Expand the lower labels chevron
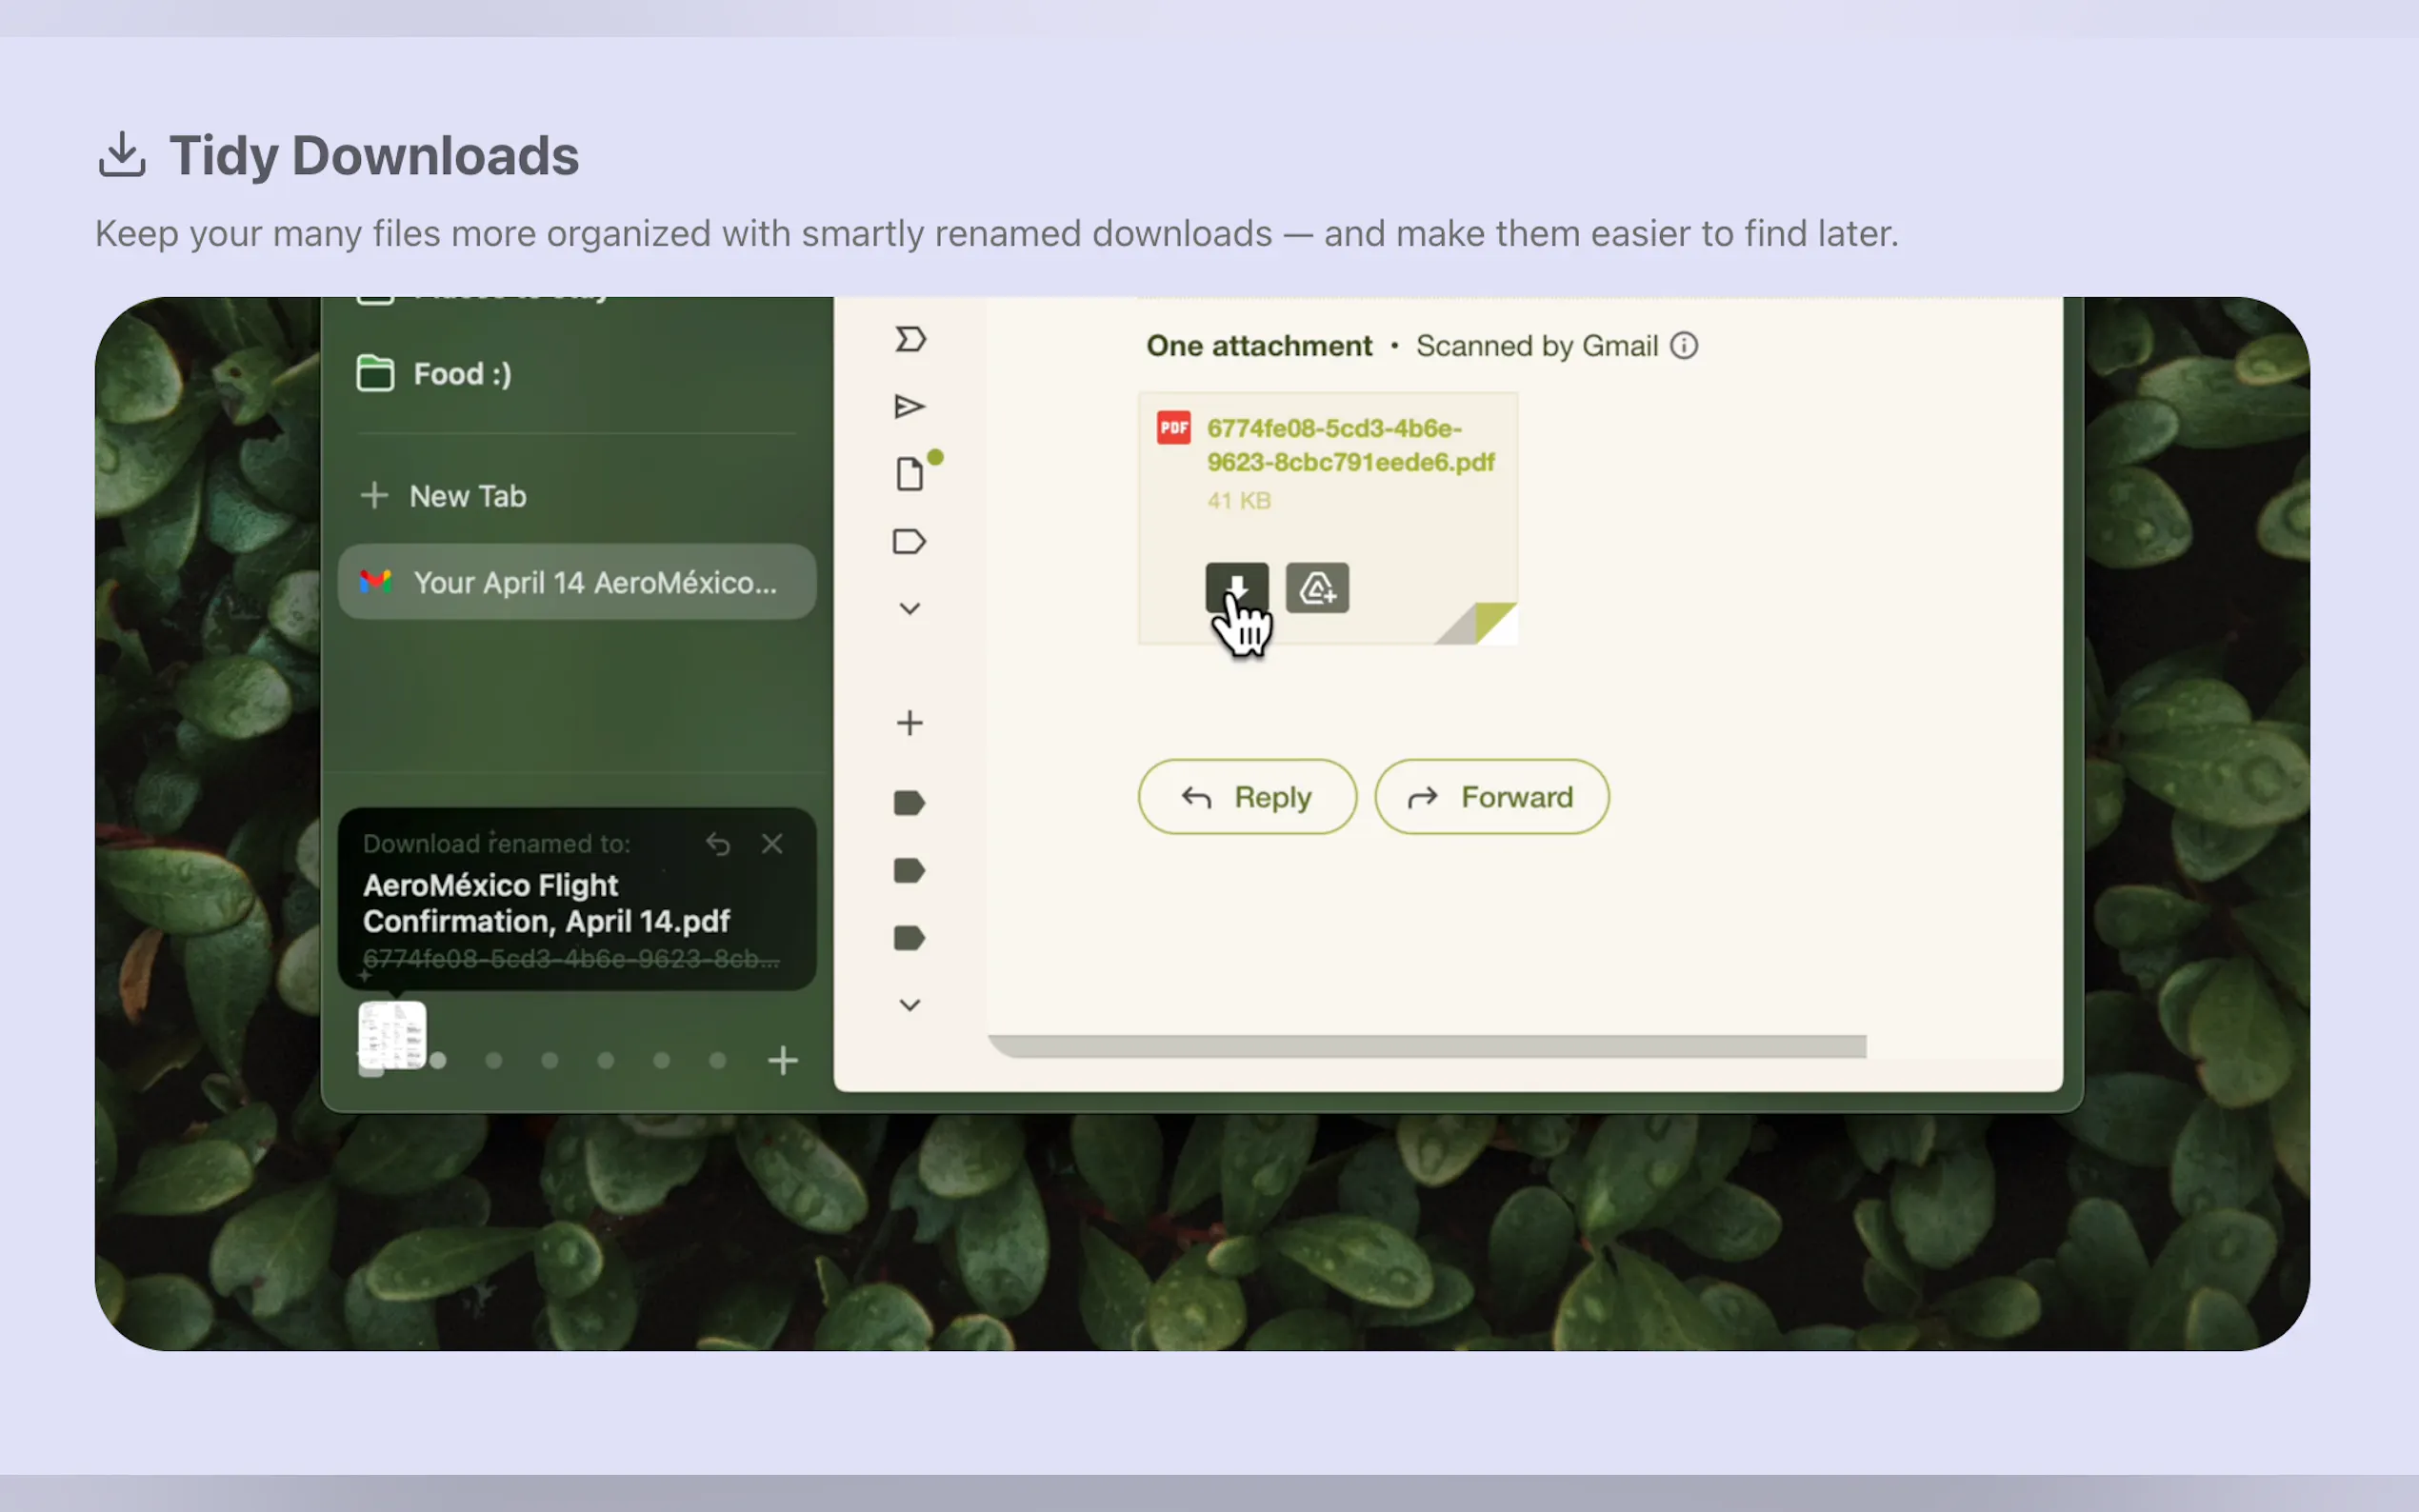Viewport: 2419px width, 1512px height. click(x=909, y=1005)
